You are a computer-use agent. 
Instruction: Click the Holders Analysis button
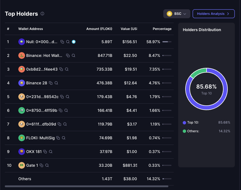pyautogui.click(x=214, y=14)
